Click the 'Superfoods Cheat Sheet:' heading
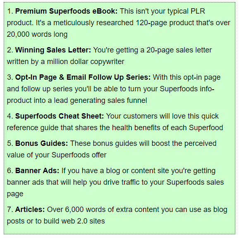Screen dimensions: 239x238 pyautogui.click(x=60, y=116)
